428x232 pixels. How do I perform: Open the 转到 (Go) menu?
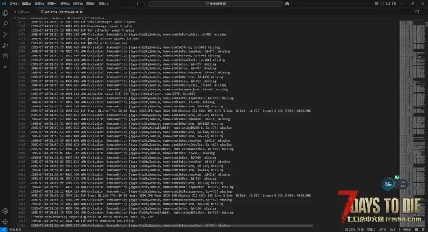(65, 4)
